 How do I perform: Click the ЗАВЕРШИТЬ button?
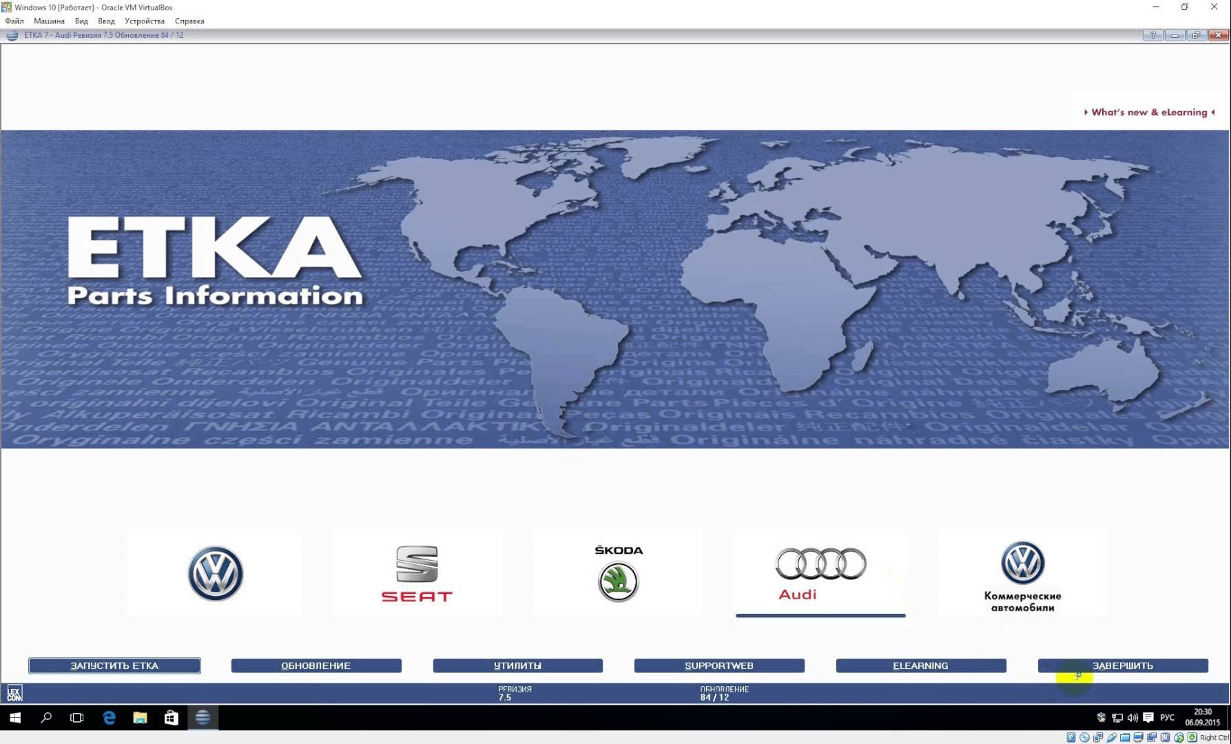point(1123,665)
